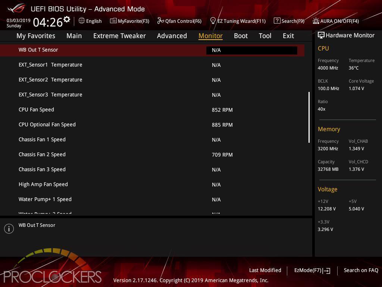Click the BCLK 100.0 MHz value
382x287 pixels.
[x=328, y=89]
